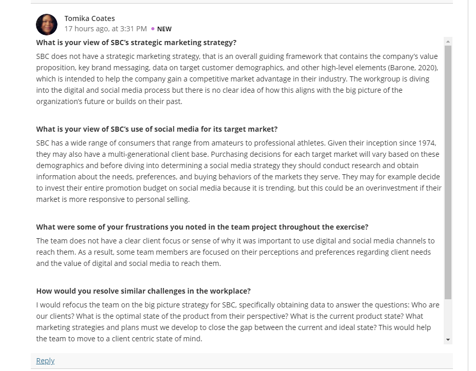Click the strategic marketing strategy question heading

tap(136, 43)
